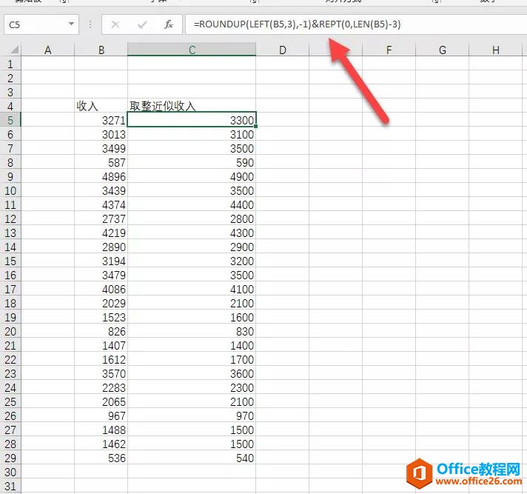Screen dimensions: 527x494
Task: Select cell with value 3570
Action: click(101, 373)
